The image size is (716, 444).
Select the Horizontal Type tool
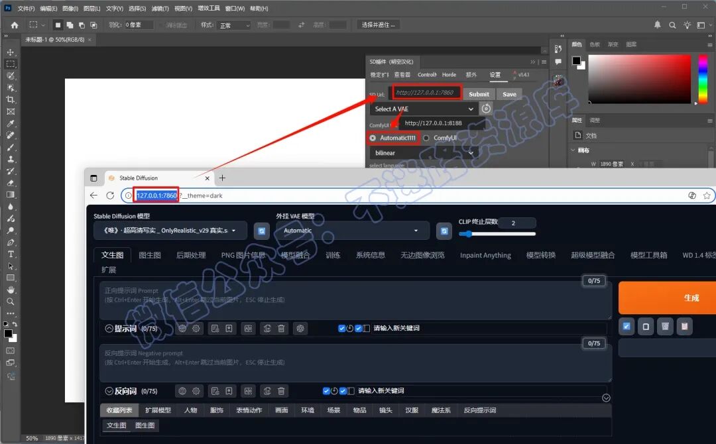(x=11, y=254)
